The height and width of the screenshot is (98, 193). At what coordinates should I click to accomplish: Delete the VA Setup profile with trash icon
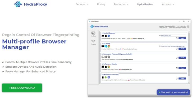(x=177, y=49)
